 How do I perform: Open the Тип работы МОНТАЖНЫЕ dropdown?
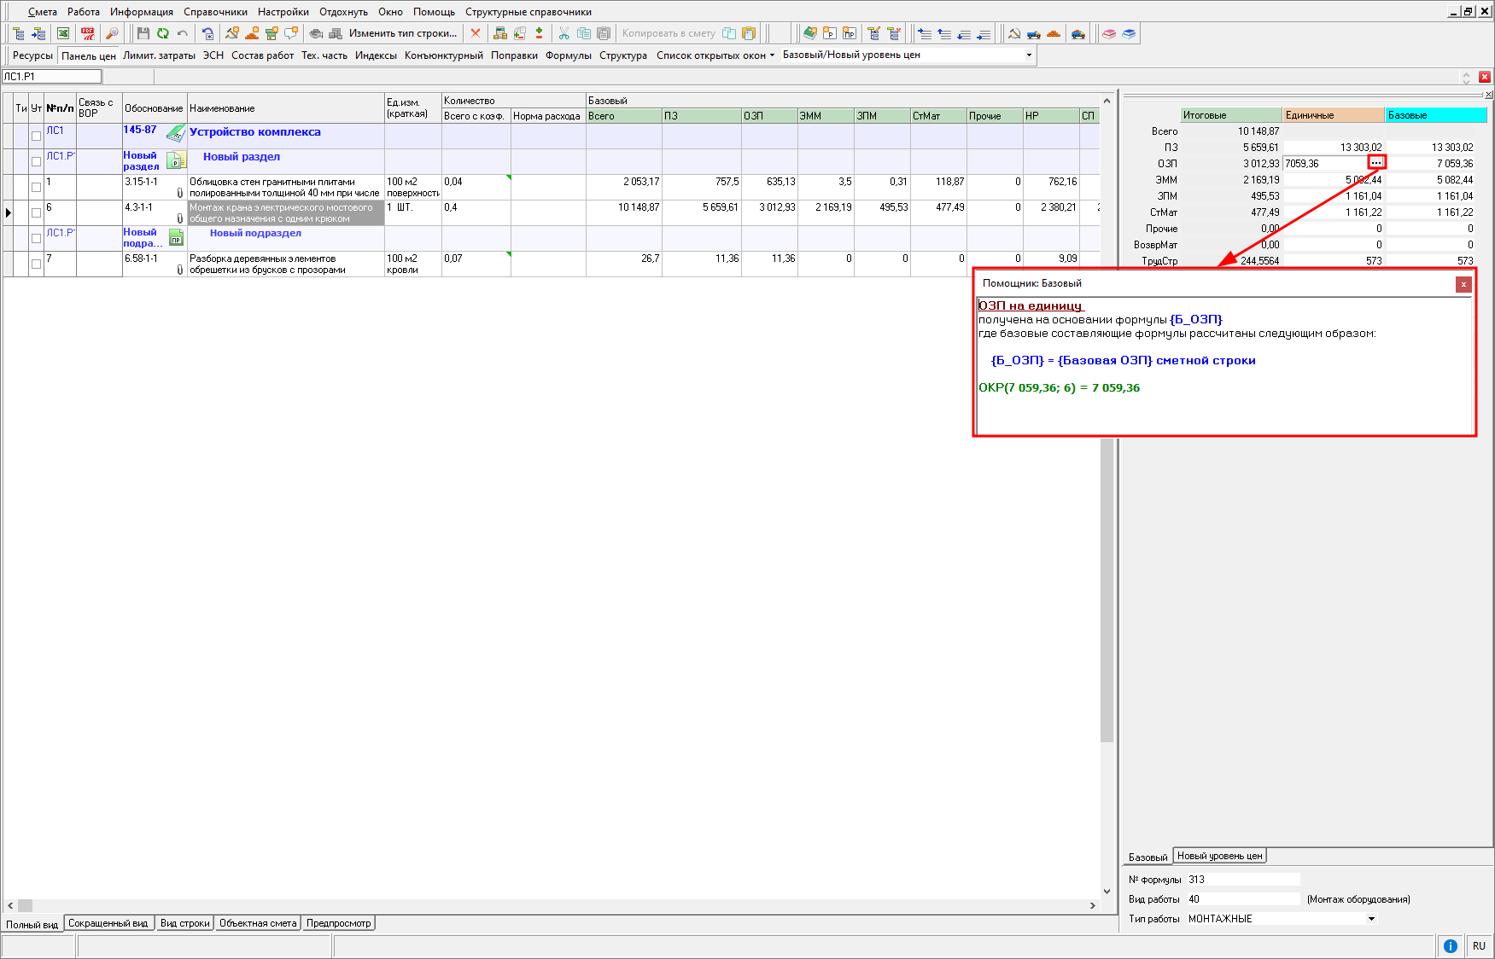click(1371, 919)
